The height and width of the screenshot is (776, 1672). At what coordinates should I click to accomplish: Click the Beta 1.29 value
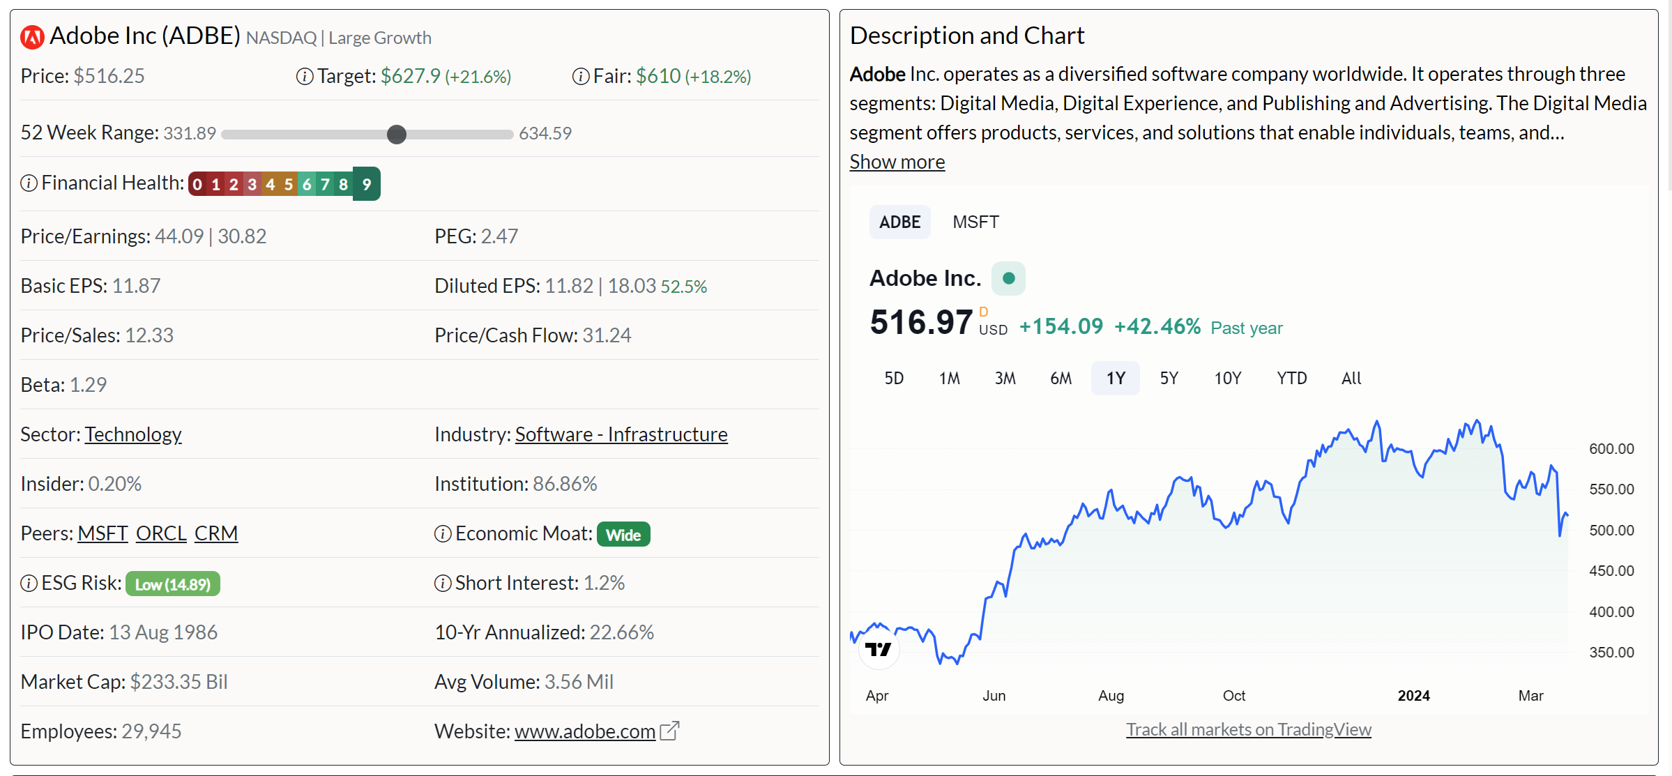pyautogui.click(x=88, y=385)
